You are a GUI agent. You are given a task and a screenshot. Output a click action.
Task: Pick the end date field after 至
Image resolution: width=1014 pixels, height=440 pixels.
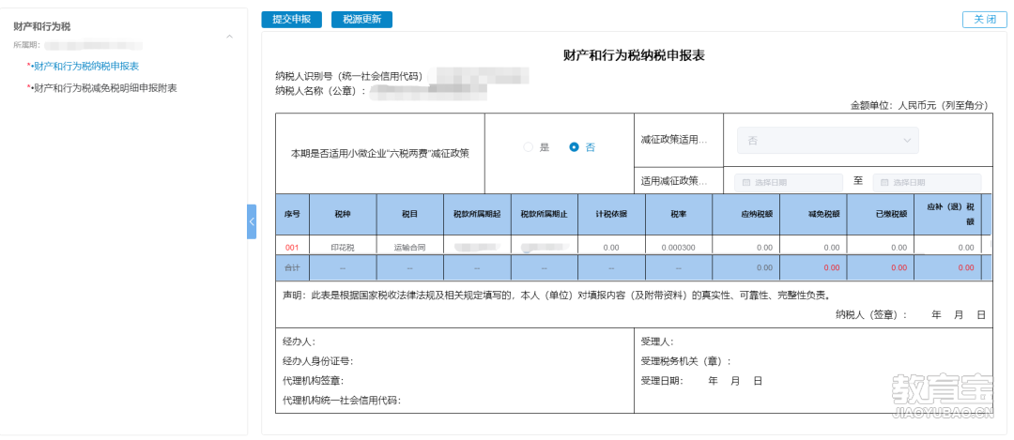point(927,182)
